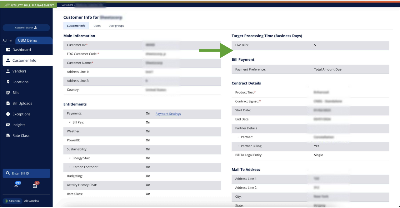Open the Payment Settings link
This screenshot has height=208, width=400.
coord(168,114)
